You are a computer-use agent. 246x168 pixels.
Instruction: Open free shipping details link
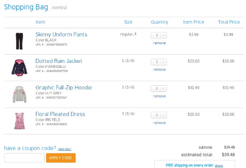coord(219,166)
